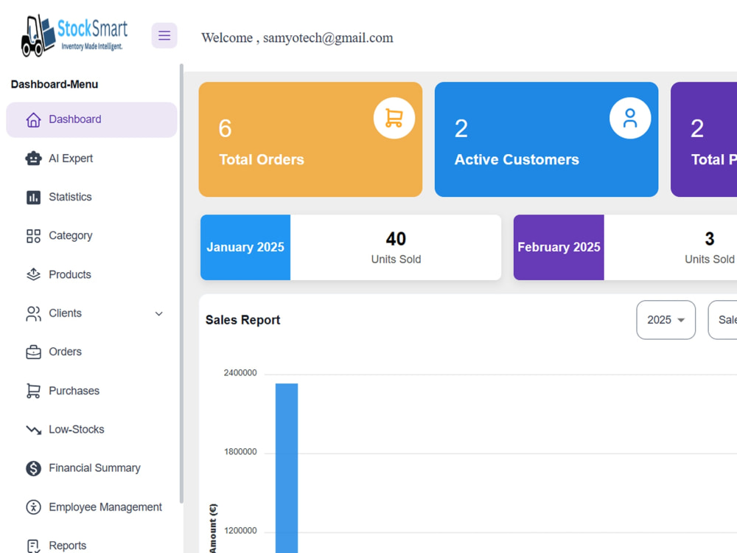This screenshot has width=737, height=553.
Task: Click the Products layers icon
Action: tap(33, 274)
